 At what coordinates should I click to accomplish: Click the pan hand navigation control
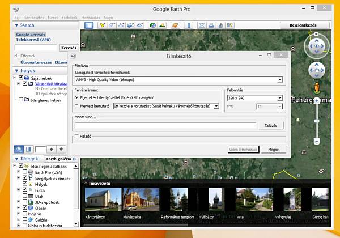[317, 70]
